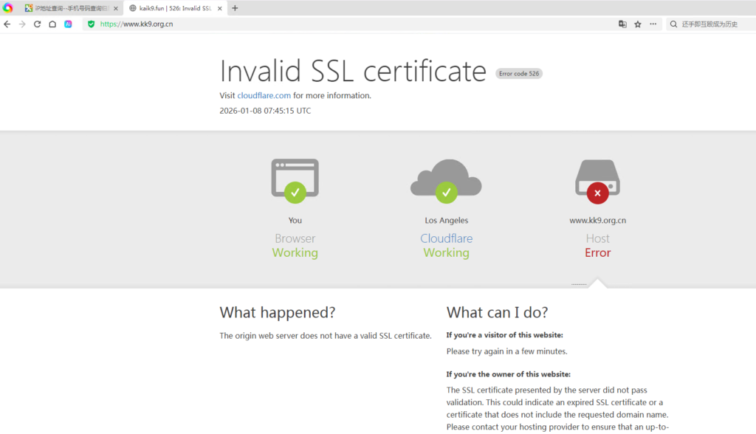Click the address bar URL field
The width and height of the screenshot is (756, 434).
pyautogui.click(x=354, y=24)
